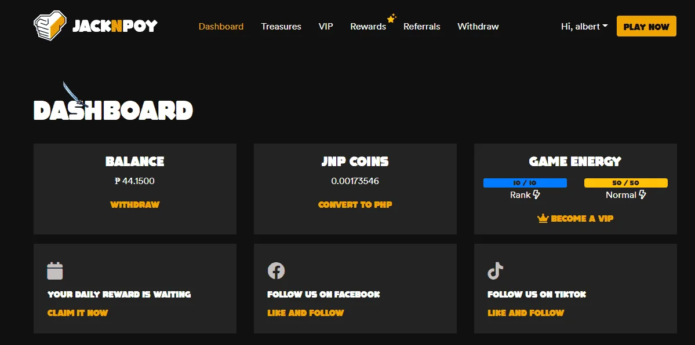Click the JNP coins value 0.00173546
The height and width of the screenshot is (345, 695).
[355, 181]
